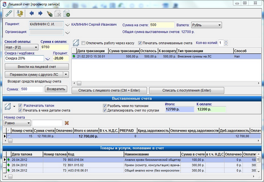The image size is (264, 182).
Task: Click the document delete toolbar icon
Action: coord(58,14)
